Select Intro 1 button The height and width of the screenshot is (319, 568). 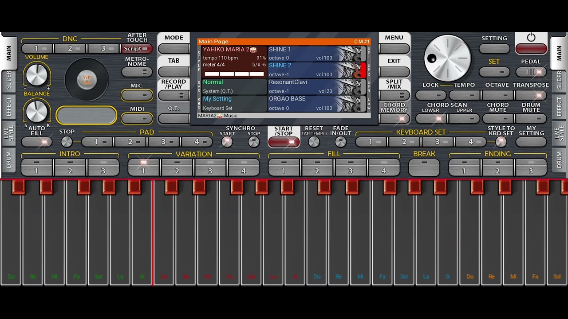[x=37, y=167]
